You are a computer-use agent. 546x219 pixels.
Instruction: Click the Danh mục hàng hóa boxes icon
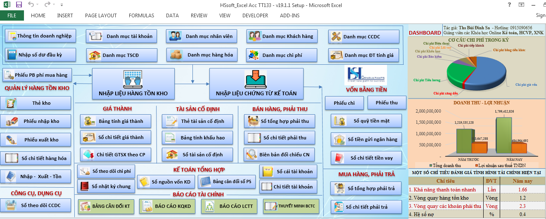point(176,54)
